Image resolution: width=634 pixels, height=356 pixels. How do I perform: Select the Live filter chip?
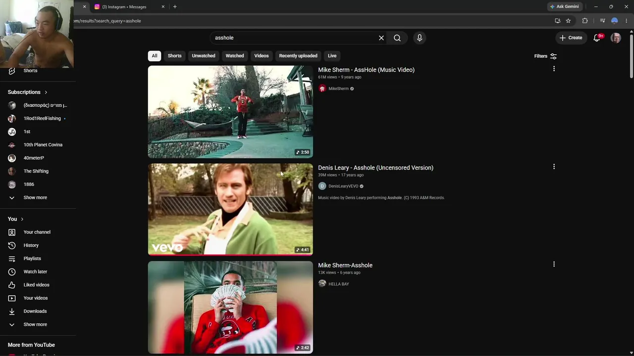(x=332, y=56)
